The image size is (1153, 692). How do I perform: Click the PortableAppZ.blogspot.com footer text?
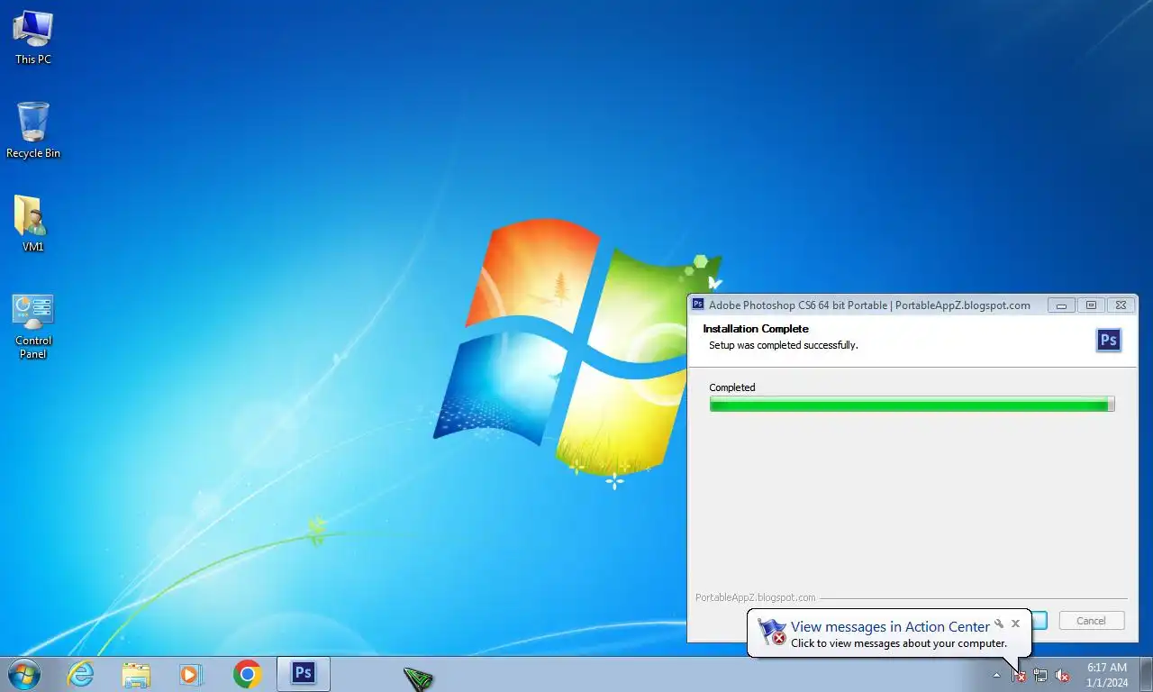(756, 597)
